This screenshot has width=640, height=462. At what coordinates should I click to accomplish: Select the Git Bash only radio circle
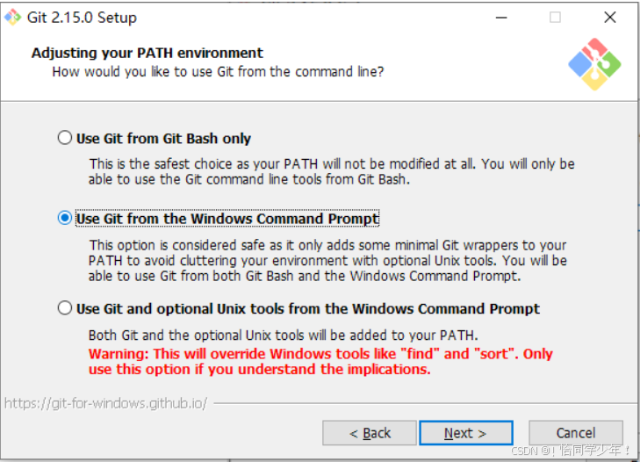[64, 138]
